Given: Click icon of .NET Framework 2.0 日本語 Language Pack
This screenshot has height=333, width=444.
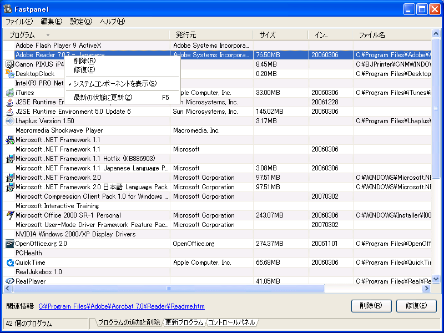Looking at the screenshot, I should 9,187.
